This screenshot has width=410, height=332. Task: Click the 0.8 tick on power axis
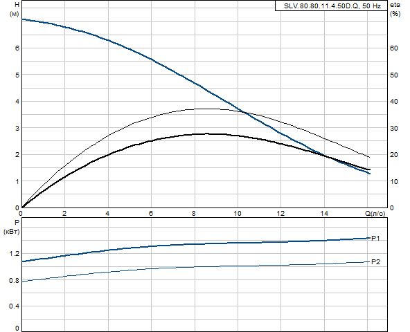pyautogui.click(x=14, y=281)
